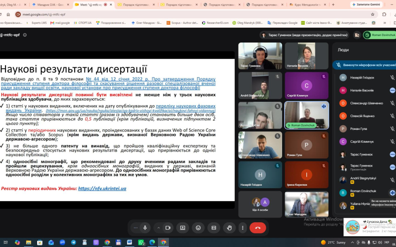396x247 pixels.
Task: Open mail.google bookmark
Action: [x=60, y=23]
